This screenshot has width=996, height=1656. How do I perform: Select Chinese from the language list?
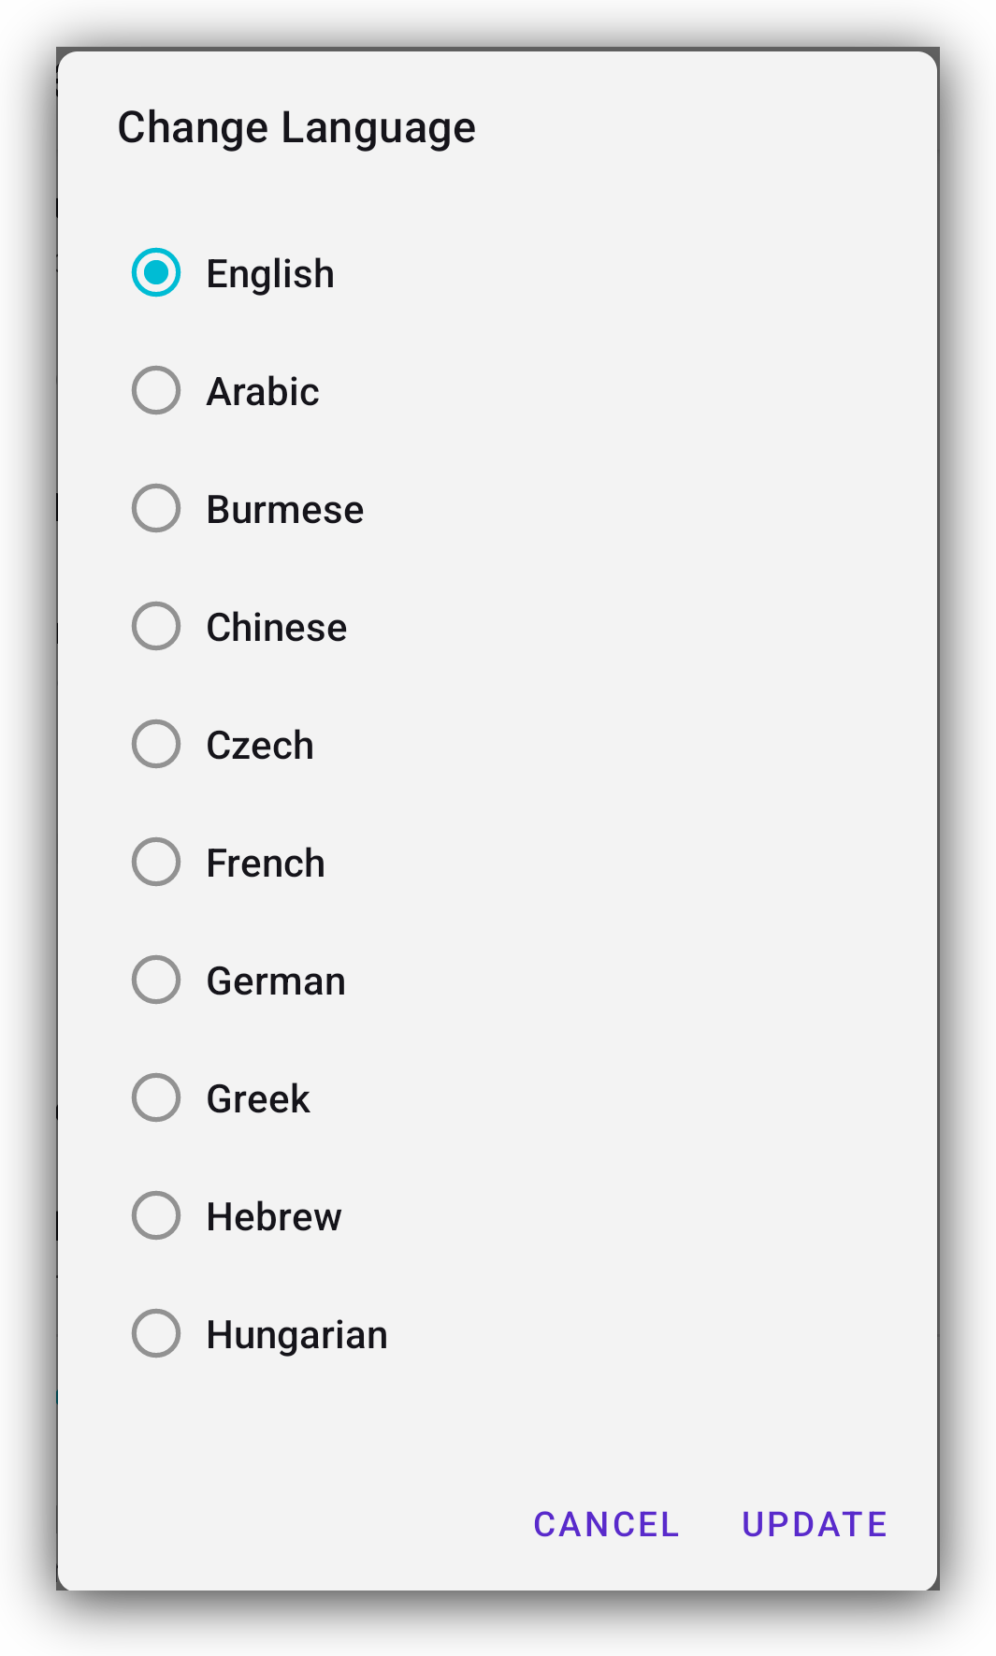156,627
